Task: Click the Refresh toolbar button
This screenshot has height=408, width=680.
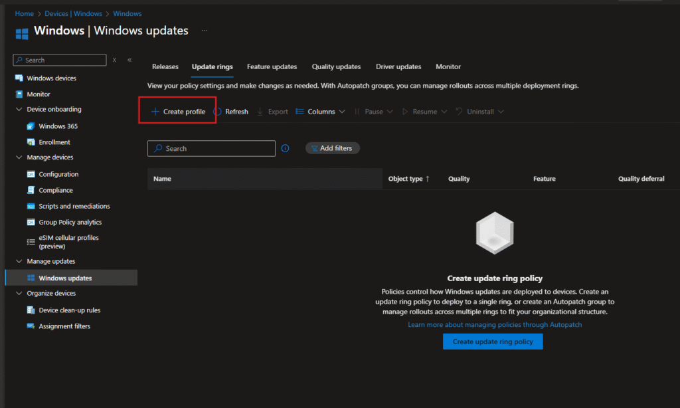Action: (230, 112)
